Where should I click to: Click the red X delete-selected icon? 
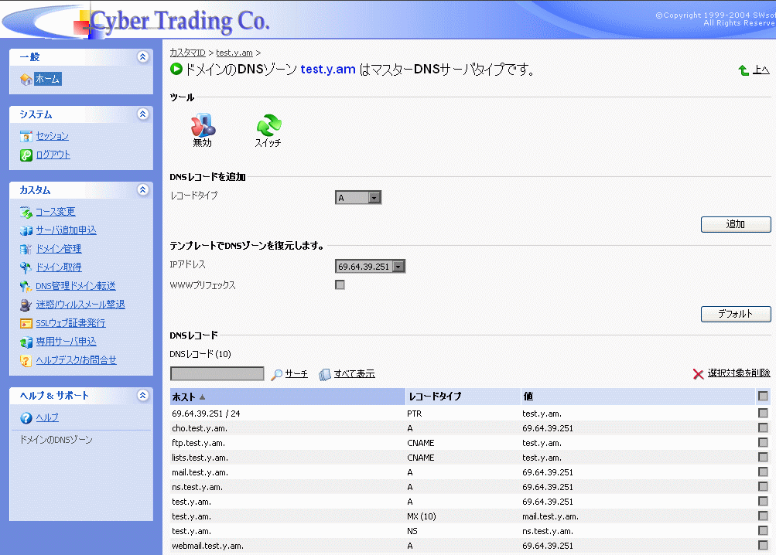698,374
